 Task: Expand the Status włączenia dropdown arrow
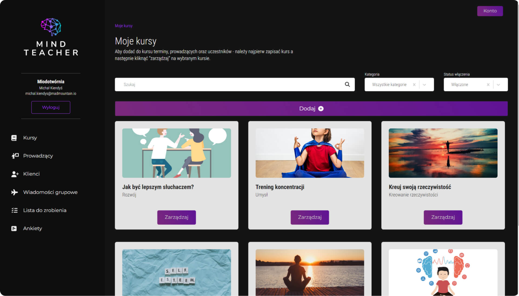point(498,85)
